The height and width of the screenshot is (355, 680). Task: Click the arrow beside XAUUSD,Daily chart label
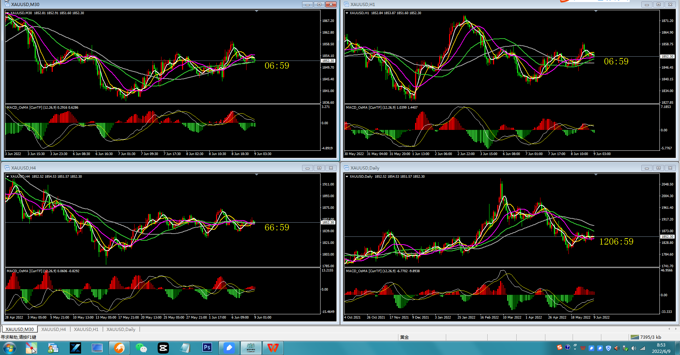[347, 177]
